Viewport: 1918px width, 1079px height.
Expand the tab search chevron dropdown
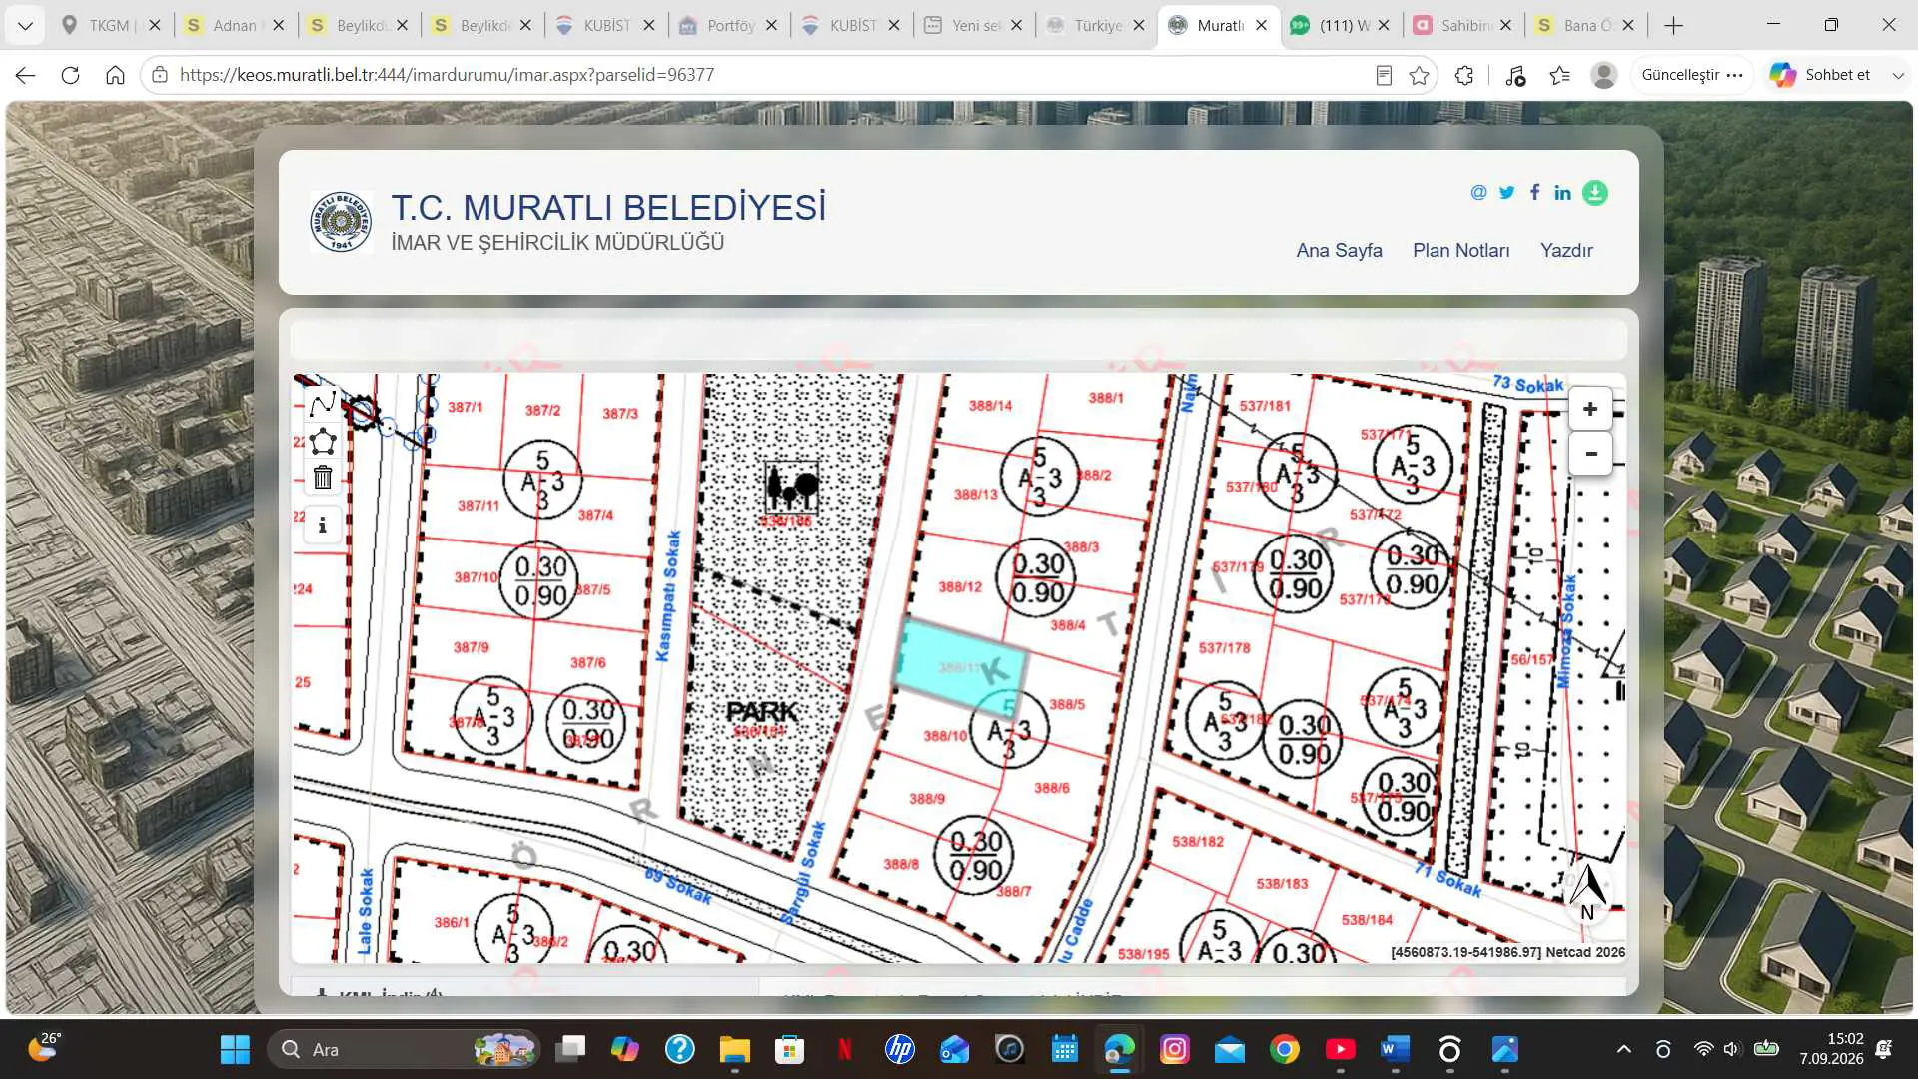tap(25, 25)
